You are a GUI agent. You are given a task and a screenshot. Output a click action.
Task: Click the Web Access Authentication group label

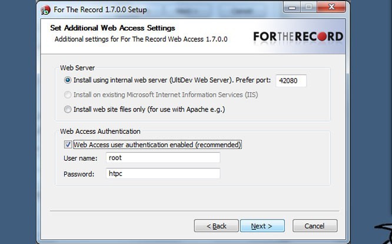click(100, 131)
